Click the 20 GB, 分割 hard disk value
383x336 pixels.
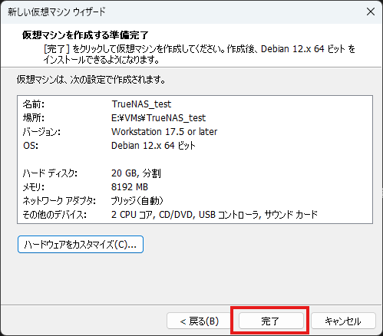[136, 173]
